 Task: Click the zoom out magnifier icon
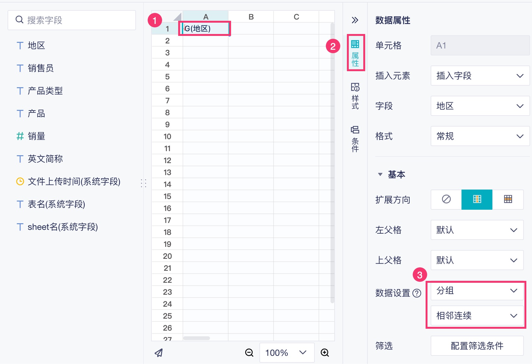coord(249,353)
